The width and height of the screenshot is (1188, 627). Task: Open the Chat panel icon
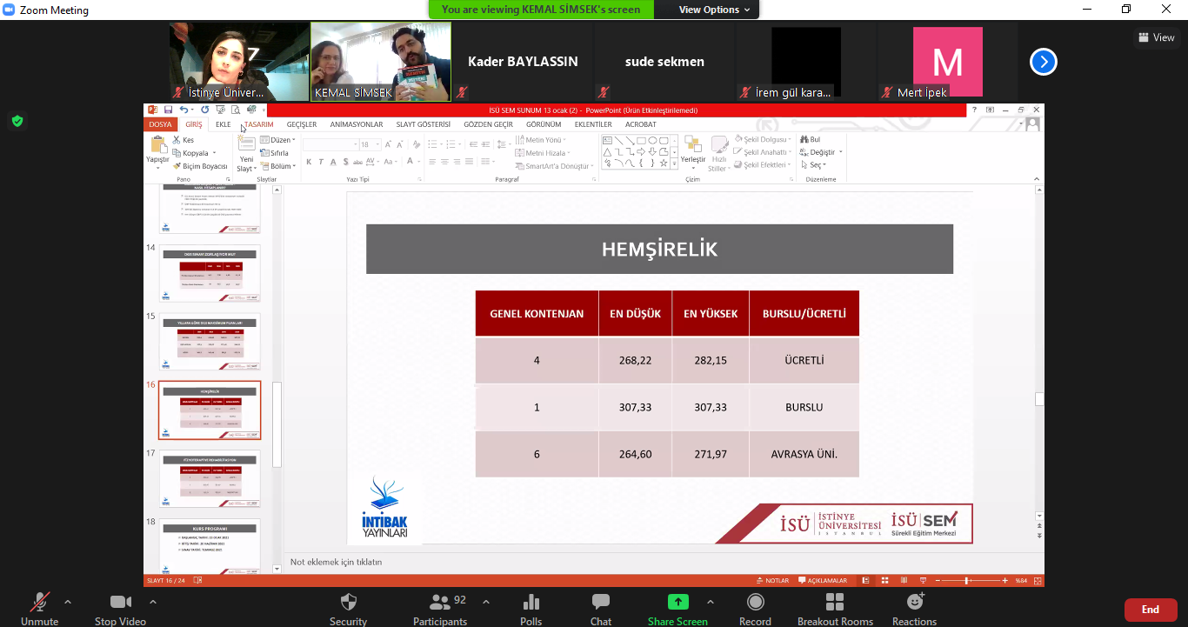coord(600,603)
